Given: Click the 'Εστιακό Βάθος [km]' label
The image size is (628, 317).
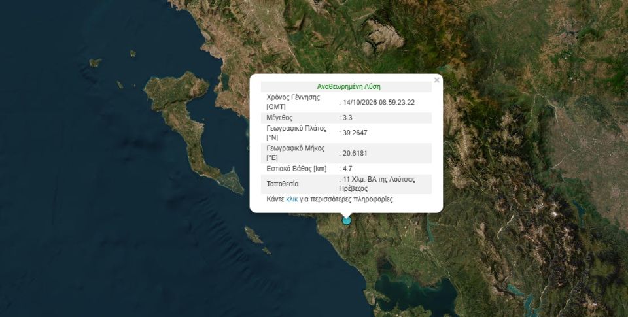Looking at the screenshot, I should 296,169.
